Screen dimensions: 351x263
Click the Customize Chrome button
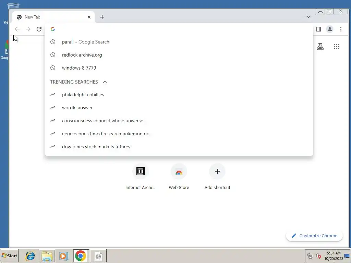click(x=314, y=236)
